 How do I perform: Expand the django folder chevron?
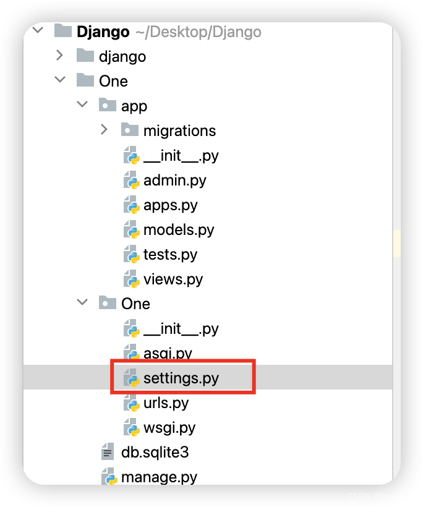59,56
